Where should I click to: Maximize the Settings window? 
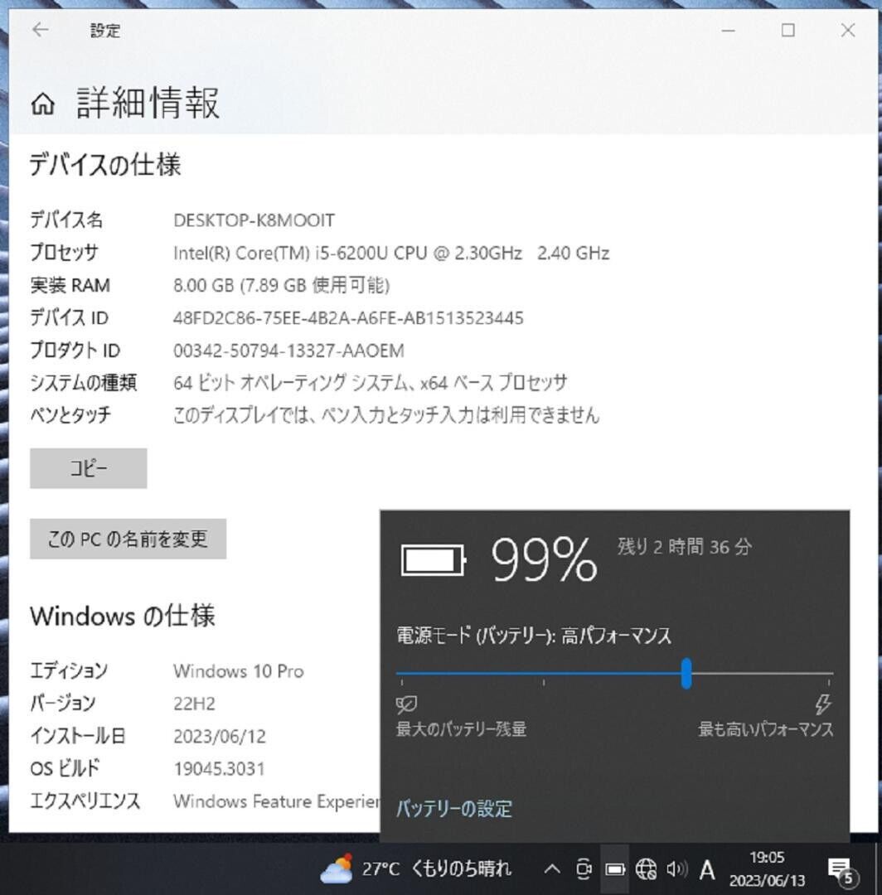coord(787,31)
